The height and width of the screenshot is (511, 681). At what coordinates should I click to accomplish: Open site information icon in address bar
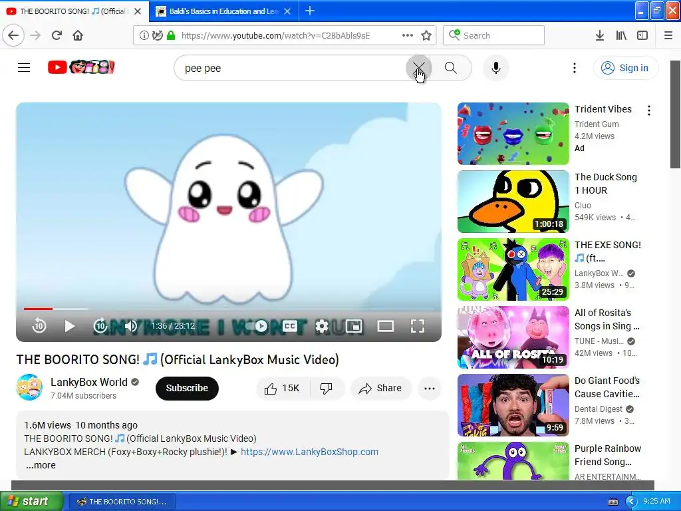click(144, 35)
